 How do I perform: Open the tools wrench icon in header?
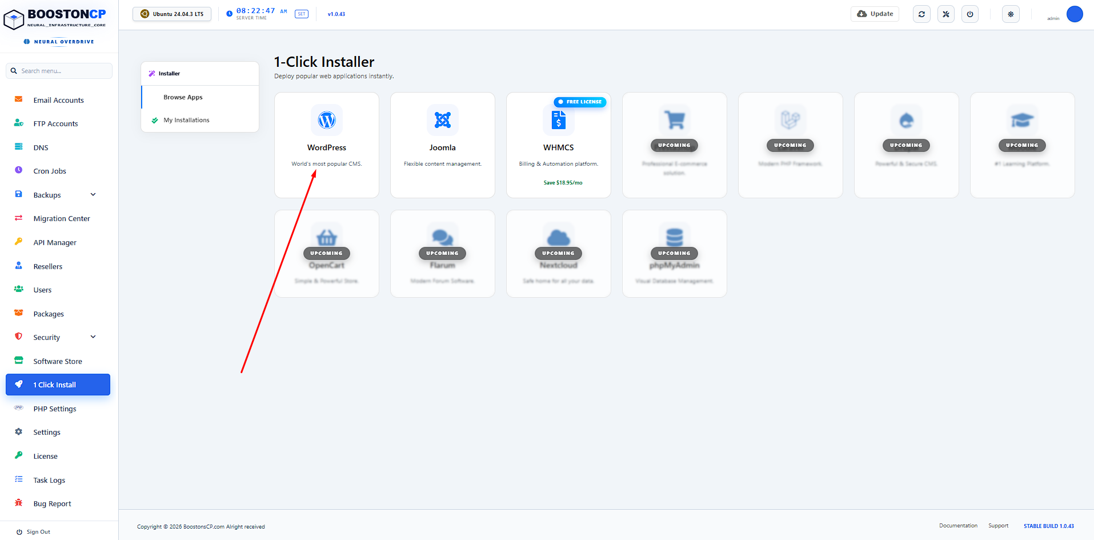946,14
